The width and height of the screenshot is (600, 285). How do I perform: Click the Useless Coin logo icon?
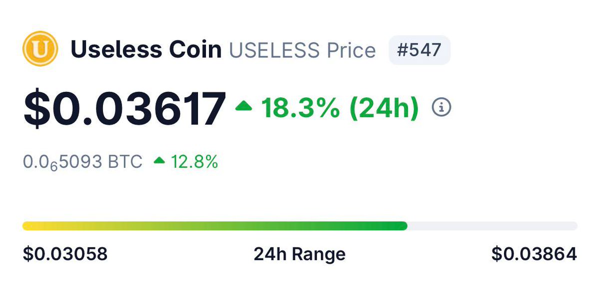[40, 49]
